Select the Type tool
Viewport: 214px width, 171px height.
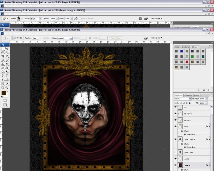(x=7, y=76)
